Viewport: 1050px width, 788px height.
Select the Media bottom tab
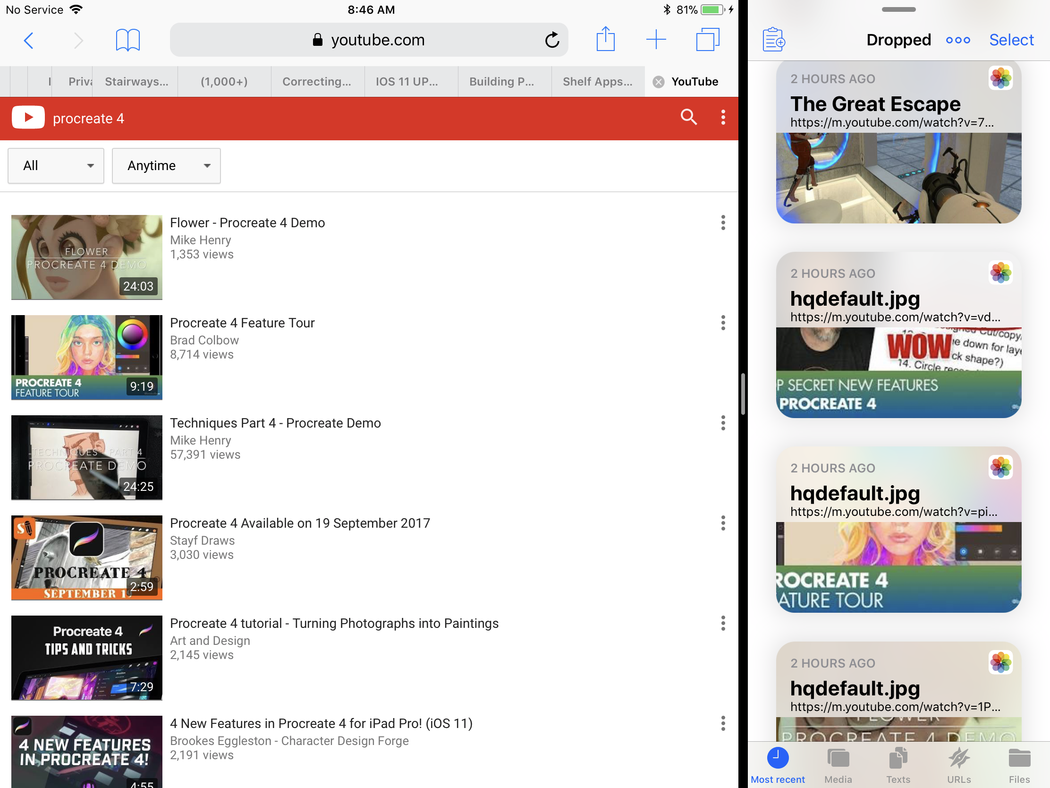838,766
